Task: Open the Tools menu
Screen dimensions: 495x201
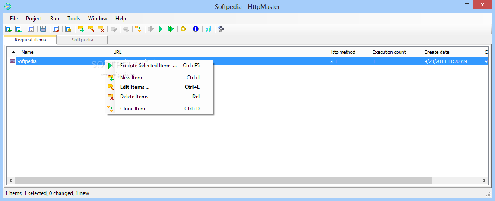Action: [73, 19]
